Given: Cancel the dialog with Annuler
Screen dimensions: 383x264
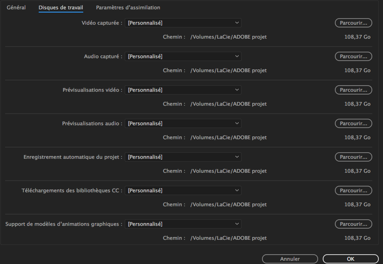Looking at the screenshot, I should [290, 259].
